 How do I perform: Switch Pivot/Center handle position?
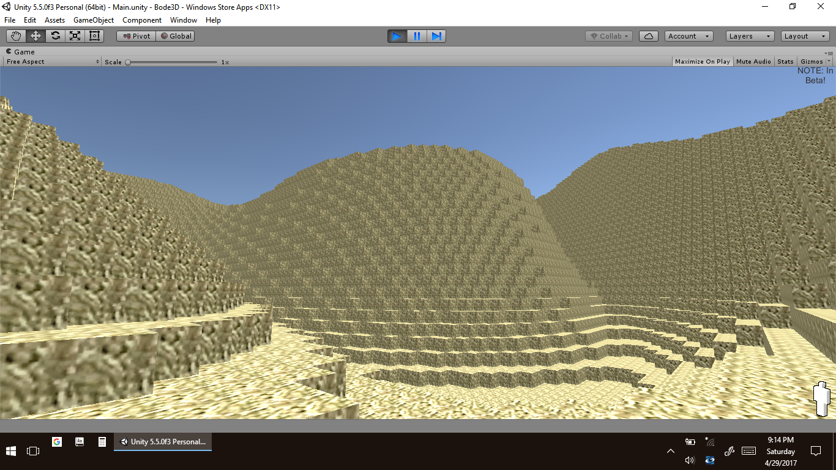[136, 36]
